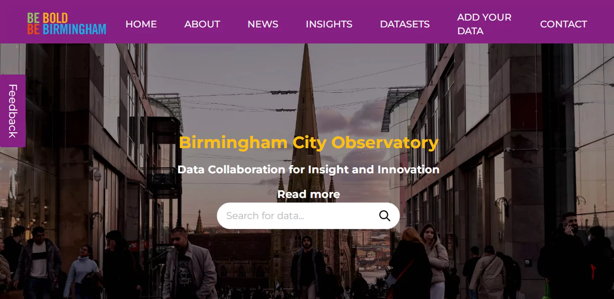The width and height of the screenshot is (614, 299).
Task: Choose ADD YOUR DATA in navigation
Action: [x=484, y=24]
